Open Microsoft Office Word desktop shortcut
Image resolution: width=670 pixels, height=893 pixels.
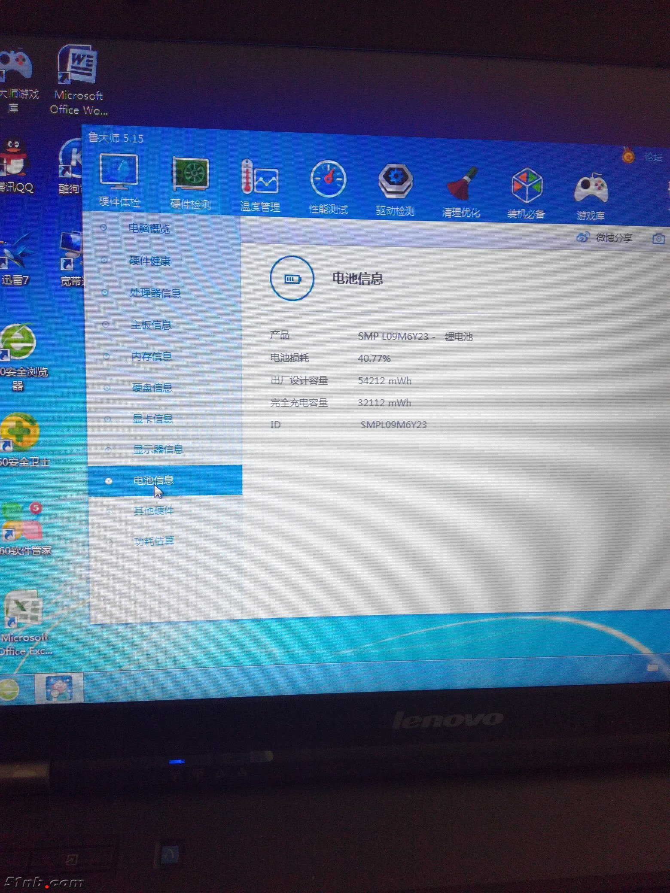[x=77, y=79]
